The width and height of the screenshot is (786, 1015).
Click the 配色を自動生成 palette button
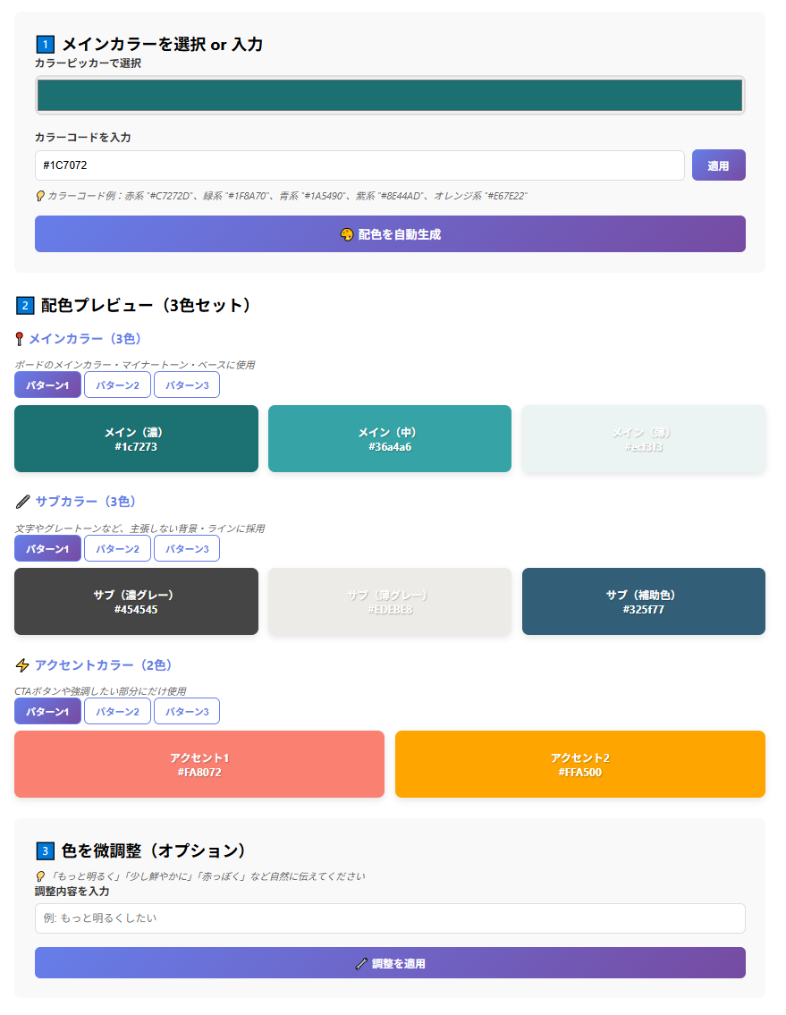390,234
